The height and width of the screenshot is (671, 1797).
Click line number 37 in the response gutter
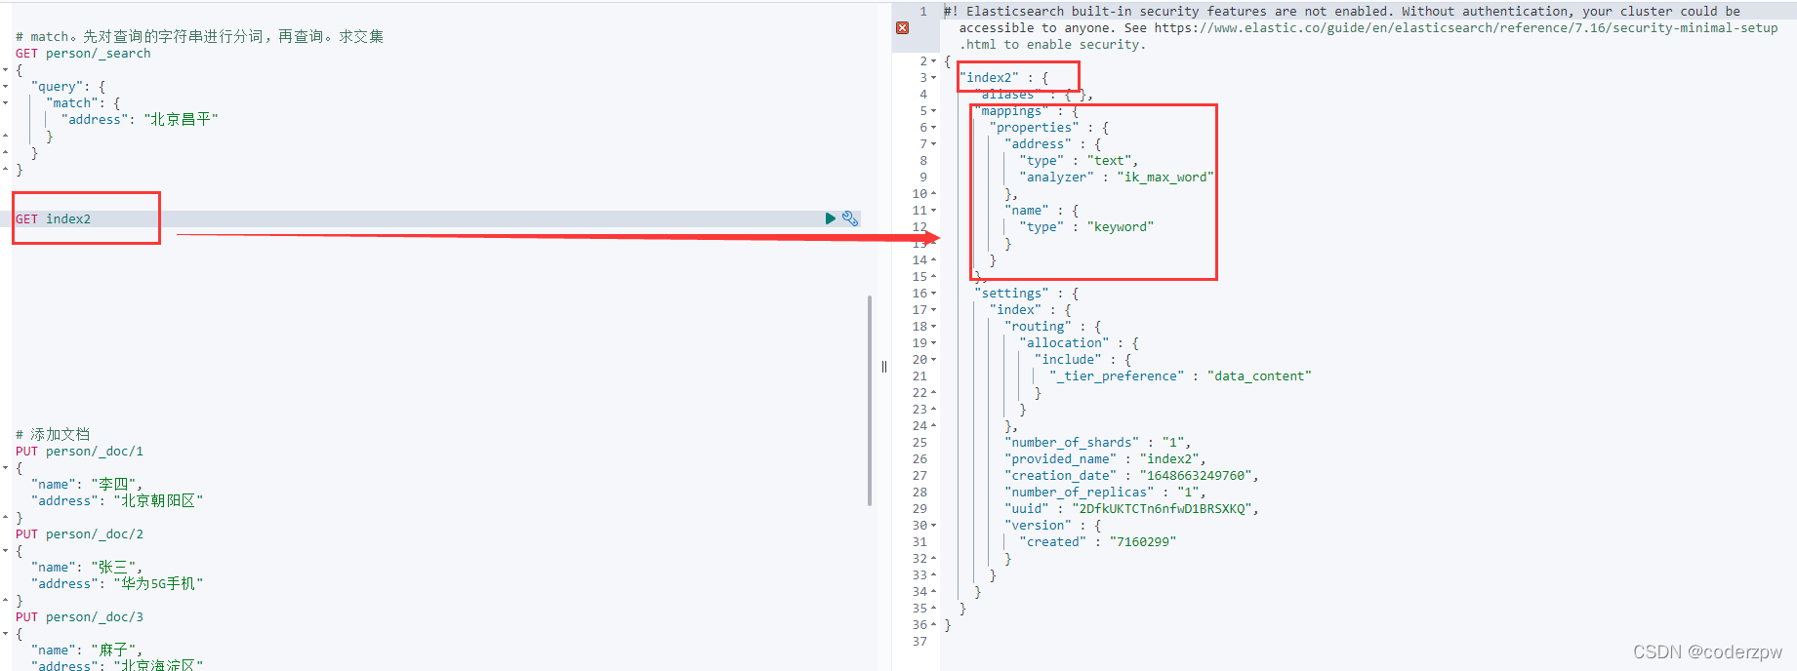919,642
